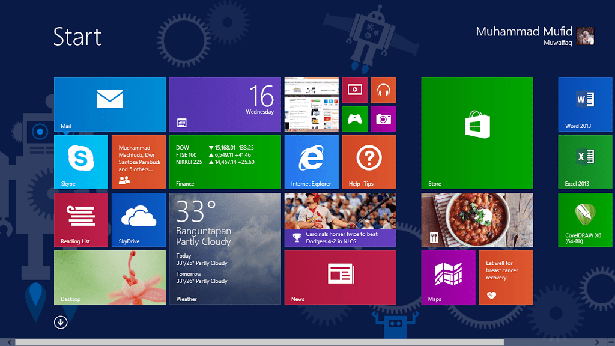This screenshot has width=615, height=346.
Task: Open the Video tile
Action: point(354,90)
